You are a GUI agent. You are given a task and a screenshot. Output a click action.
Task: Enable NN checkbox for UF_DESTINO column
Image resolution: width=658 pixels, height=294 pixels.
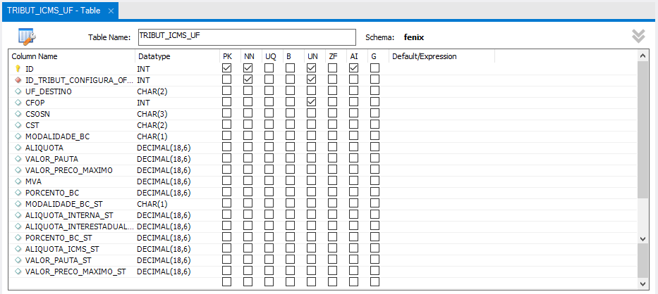coord(248,91)
